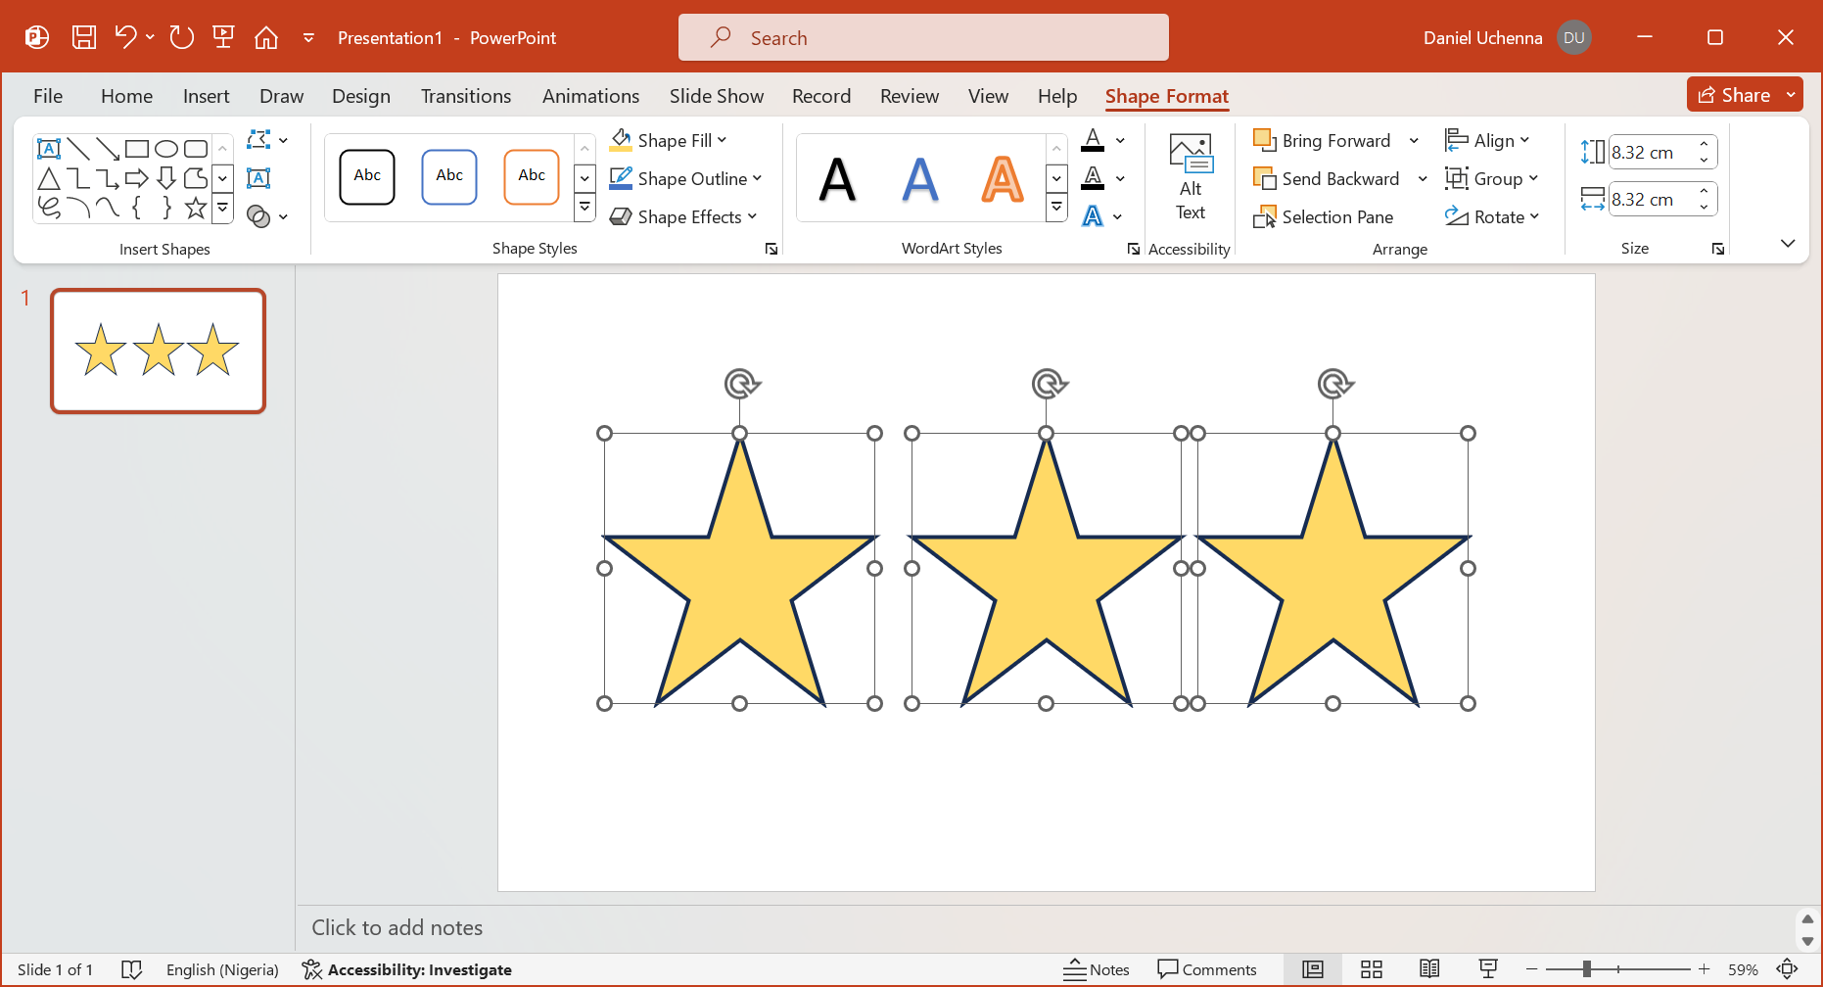The height and width of the screenshot is (987, 1823).
Task: Select the slide 1 thumbnail
Action: pyautogui.click(x=159, y=351)
